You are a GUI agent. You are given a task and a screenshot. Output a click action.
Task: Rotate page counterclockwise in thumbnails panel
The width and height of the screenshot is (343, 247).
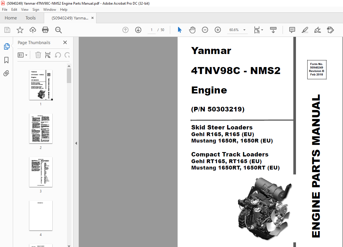[58, 55]
